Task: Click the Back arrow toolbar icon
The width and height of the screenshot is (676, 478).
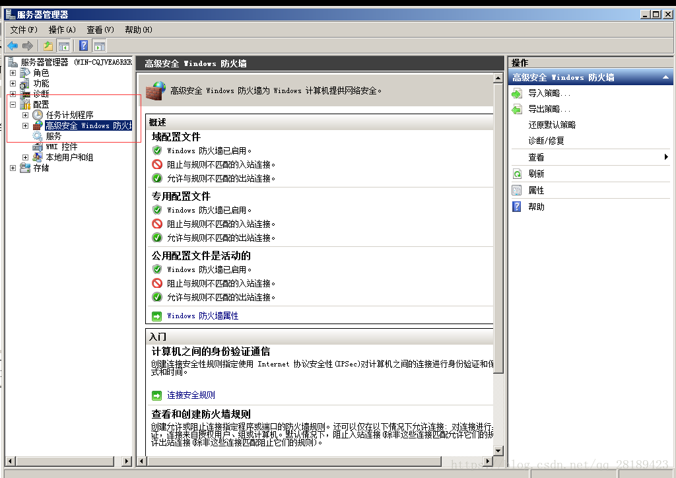Action: [13, 46]
